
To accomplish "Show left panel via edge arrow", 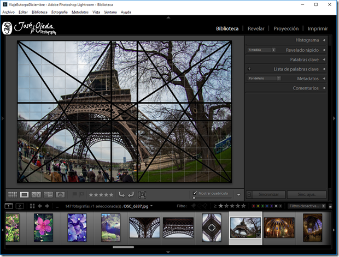I will (3, 118).
